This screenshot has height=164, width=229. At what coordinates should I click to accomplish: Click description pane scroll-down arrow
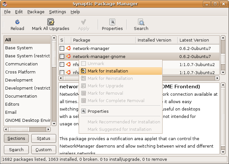[223, 152]
